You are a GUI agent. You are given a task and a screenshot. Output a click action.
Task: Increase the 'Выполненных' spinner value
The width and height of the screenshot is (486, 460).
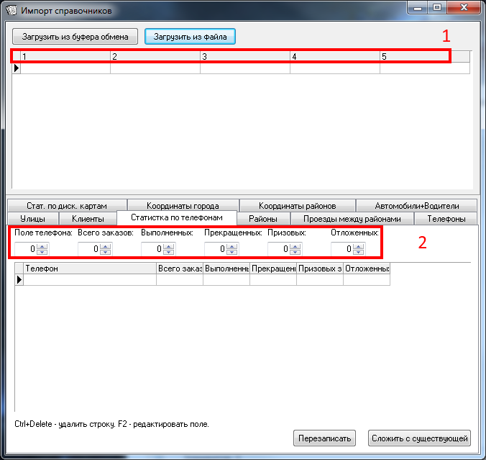coord(169,246)
